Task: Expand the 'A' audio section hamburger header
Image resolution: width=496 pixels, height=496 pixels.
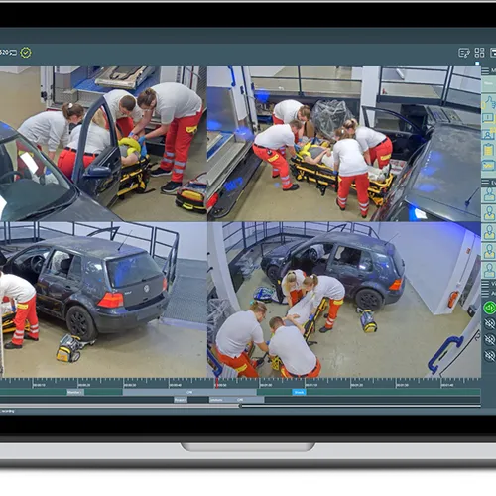Action: [x=485, y=294]
